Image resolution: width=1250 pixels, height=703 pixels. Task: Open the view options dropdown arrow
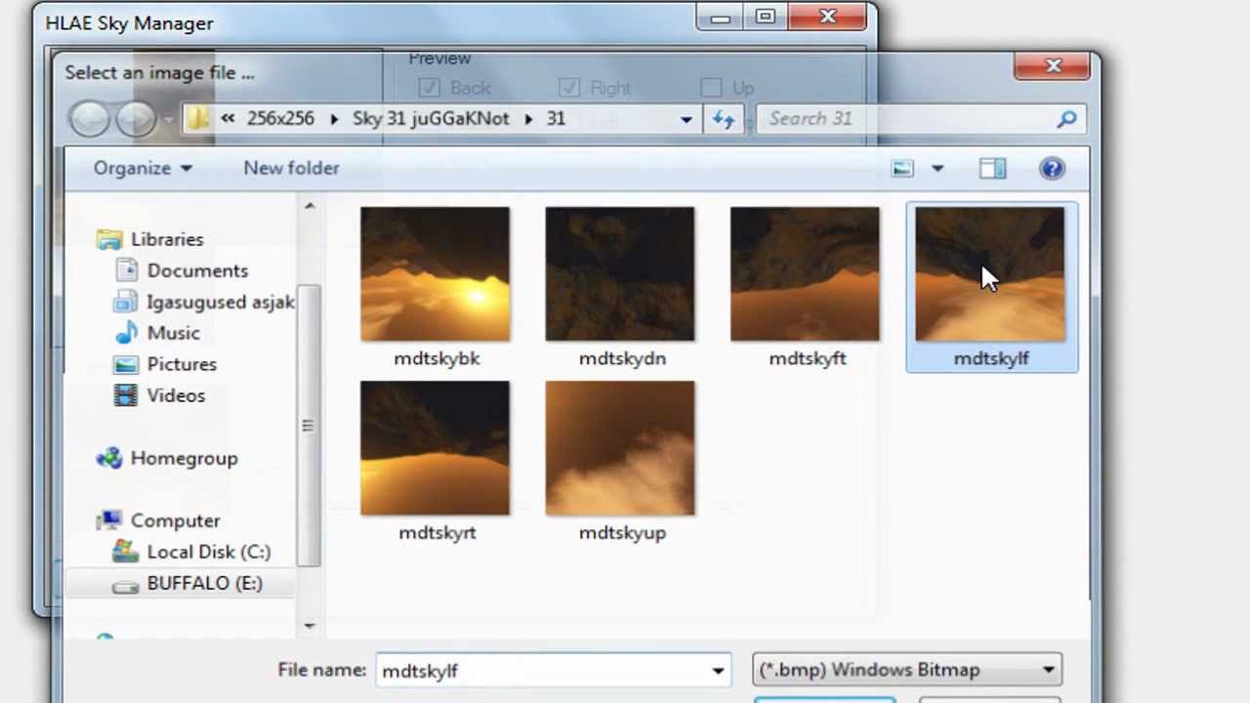pos(937,169)
